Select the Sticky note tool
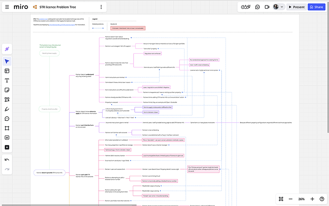 [7, 89]
